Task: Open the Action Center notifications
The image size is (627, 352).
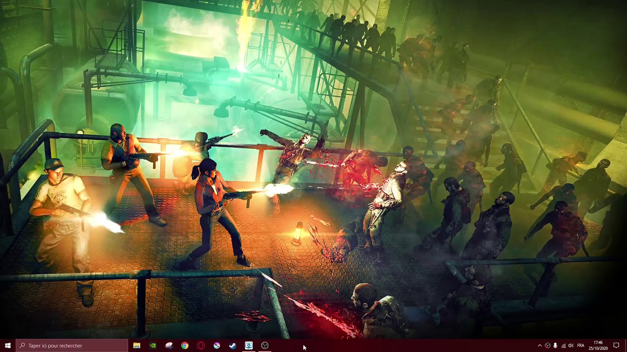Action: tap(616, 346)
